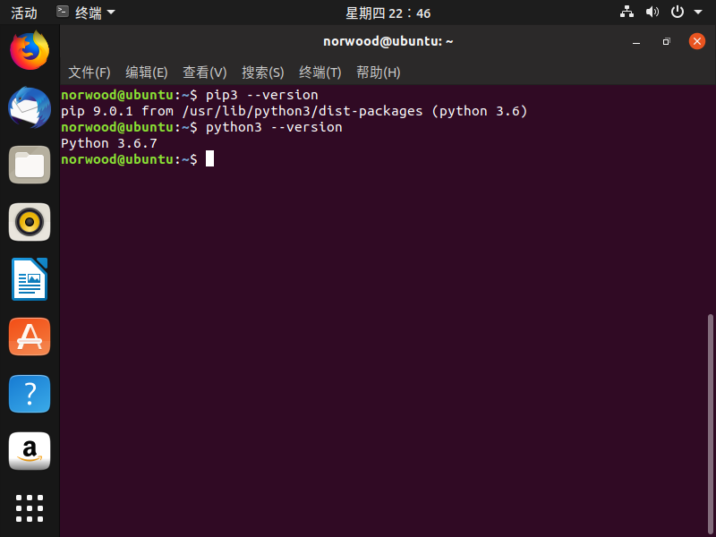Screen dimensions: 716x537
Task: Expand the power system menu
Action: (x=684, y=13)
